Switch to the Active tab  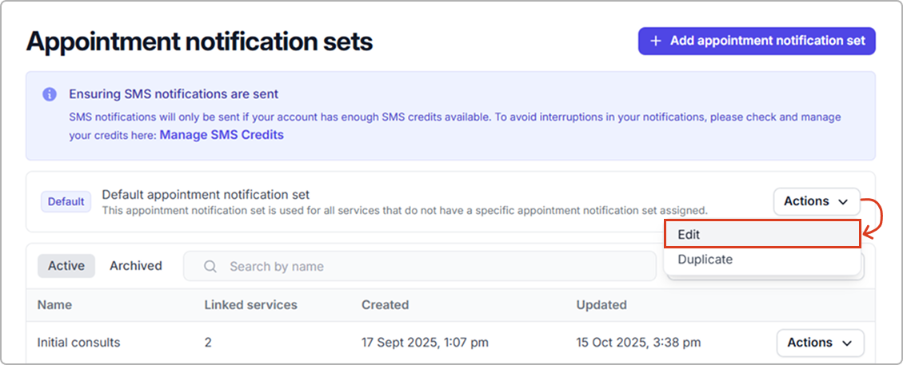[66, 266]
